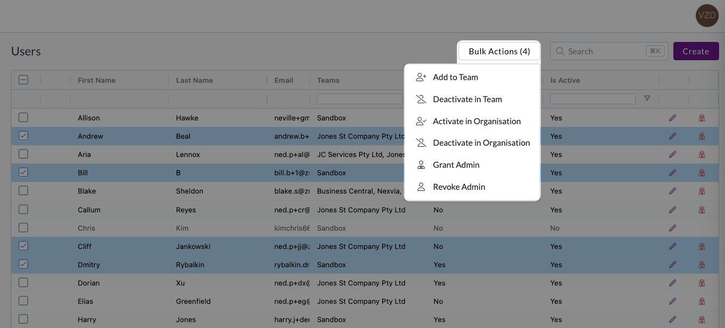Click the edit pencil icon for Harry Jones
Screen dimensions: 725x328
[672, 319]
